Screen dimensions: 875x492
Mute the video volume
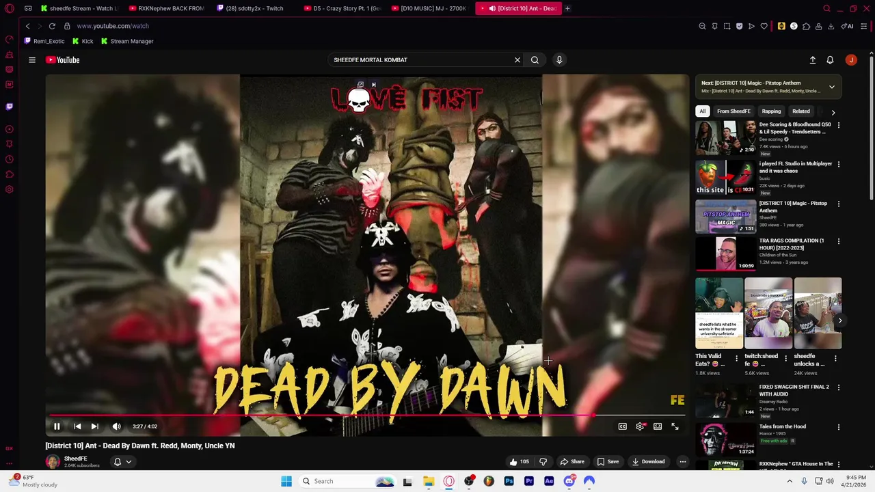click(117, 426)
